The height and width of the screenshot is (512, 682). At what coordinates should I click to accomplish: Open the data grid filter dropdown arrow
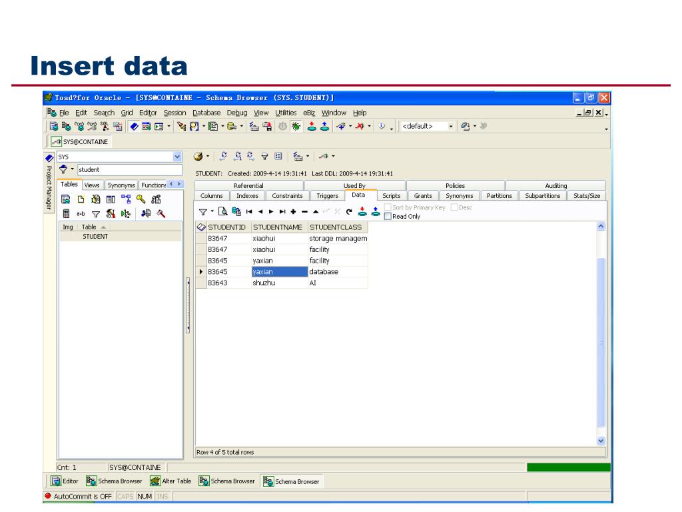tap(212, 211)
